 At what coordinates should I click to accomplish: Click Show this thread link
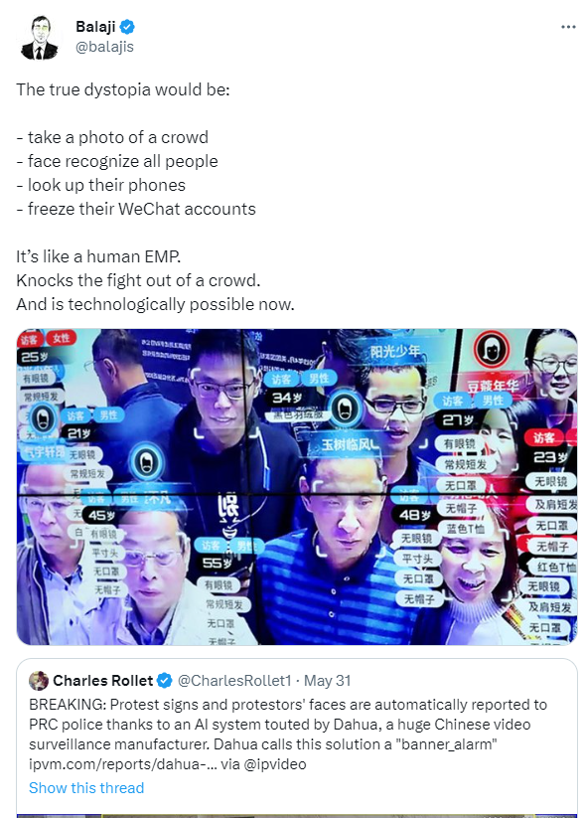point(86,788)
